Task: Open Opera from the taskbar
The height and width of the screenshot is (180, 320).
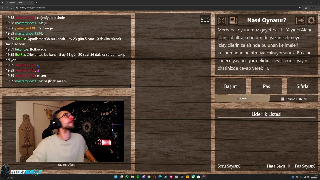Action: pos(154,177)
